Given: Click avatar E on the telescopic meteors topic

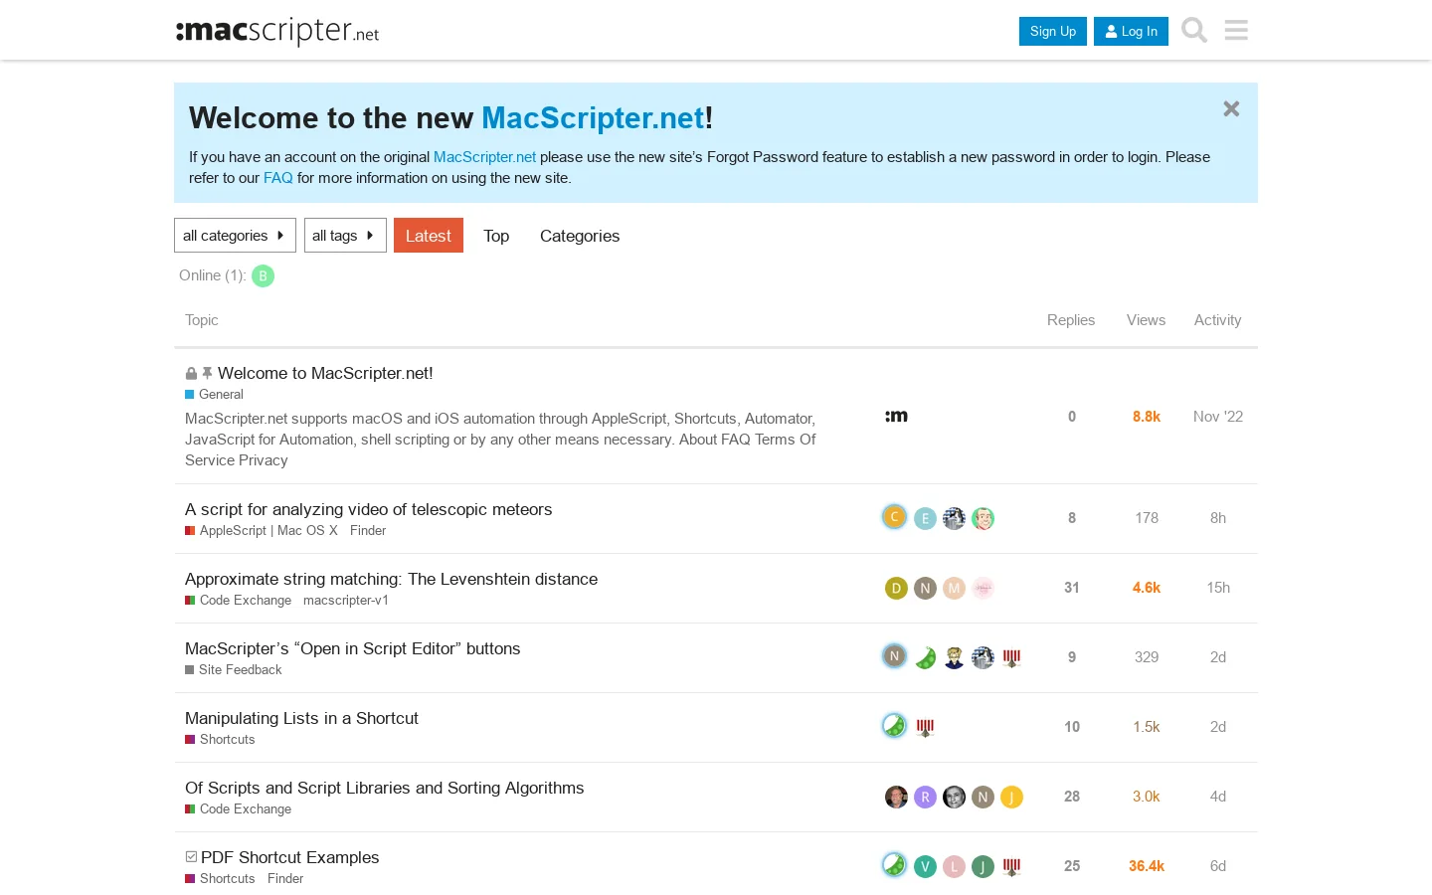Looking at the screenshot, I should click(x=925, y=519).
